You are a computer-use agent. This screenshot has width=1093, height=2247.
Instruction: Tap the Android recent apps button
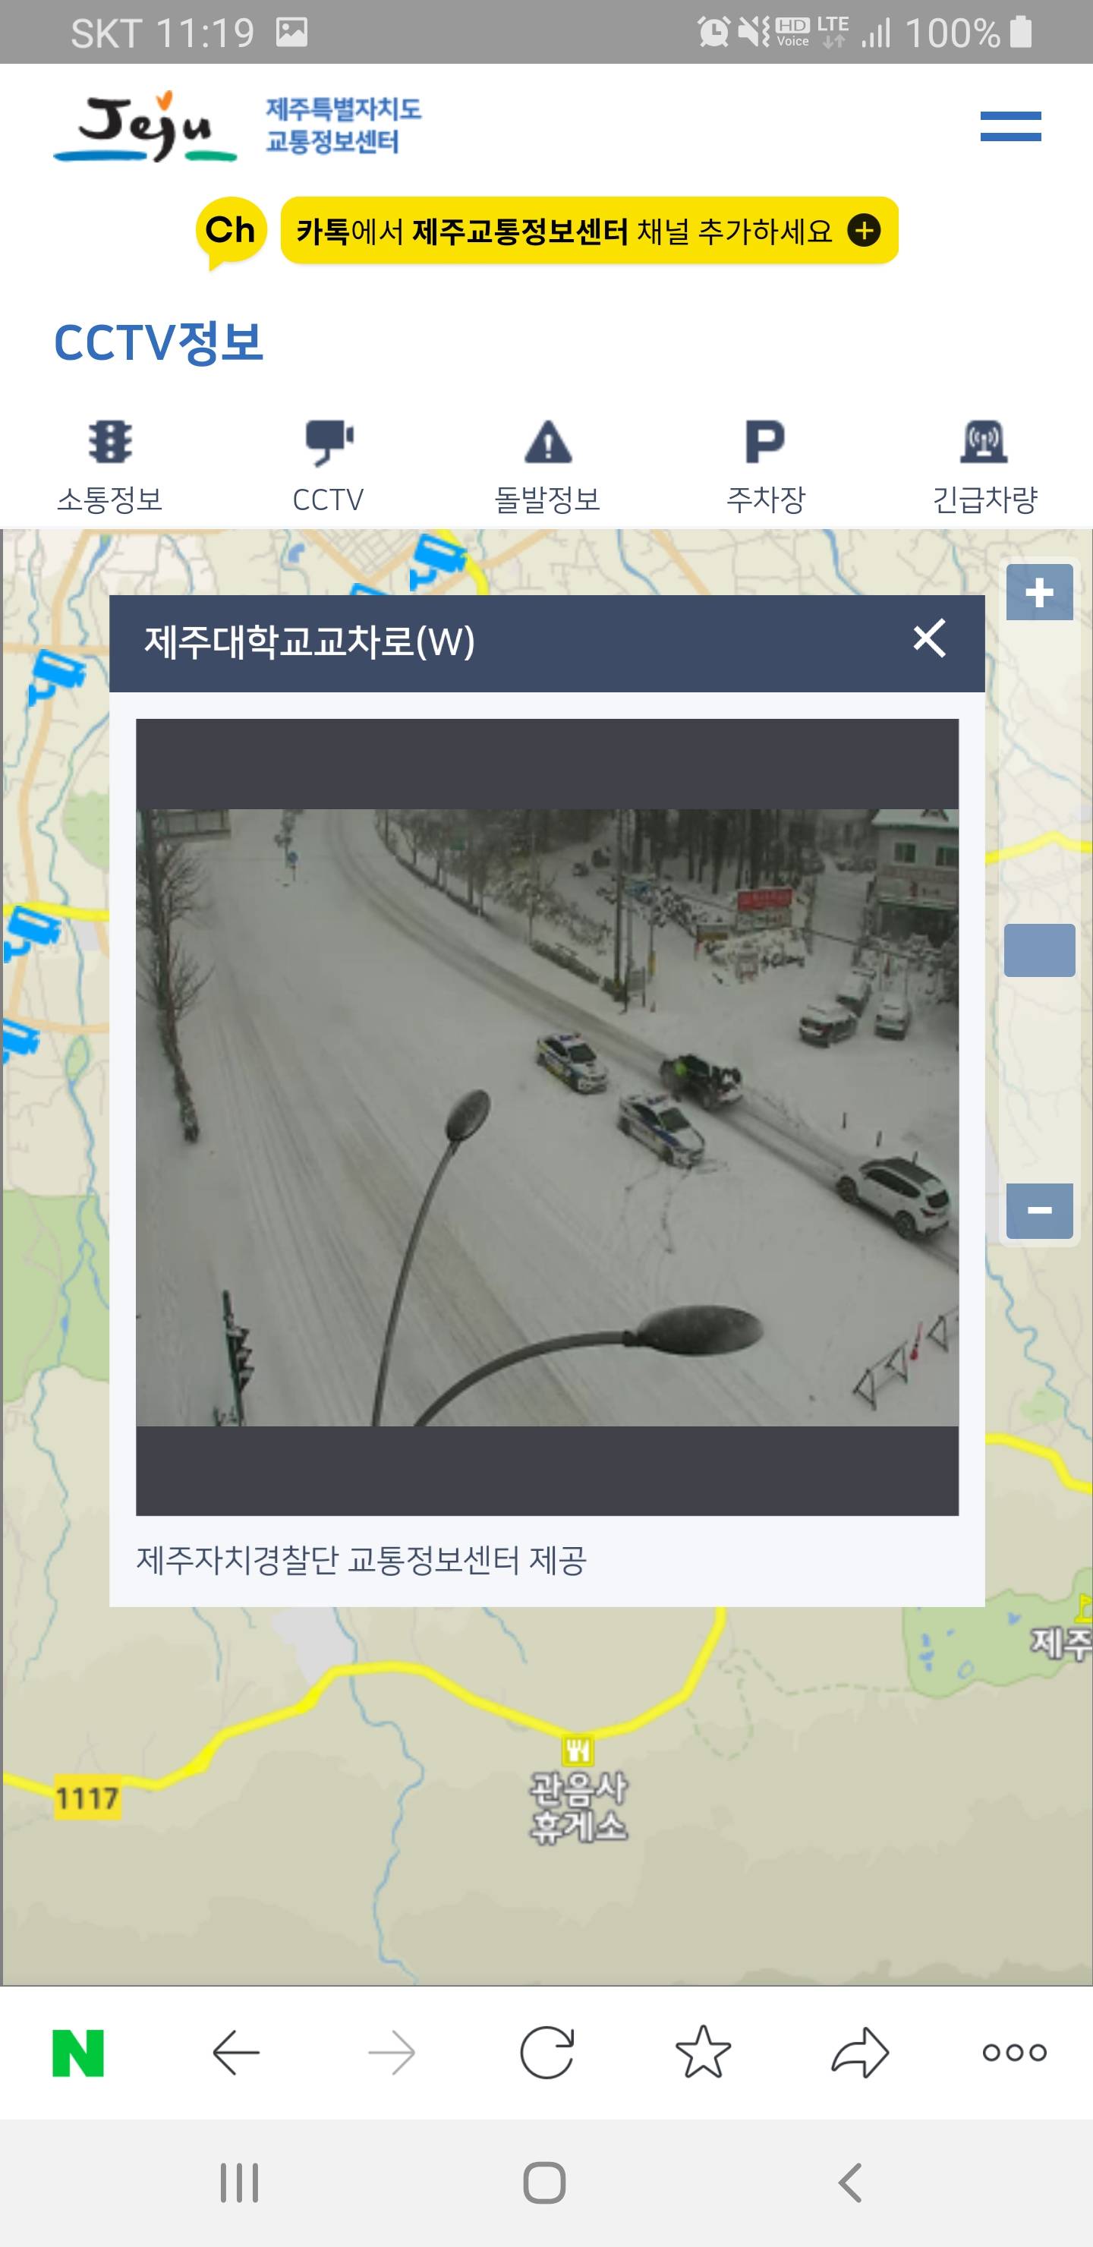point(239,2182)
